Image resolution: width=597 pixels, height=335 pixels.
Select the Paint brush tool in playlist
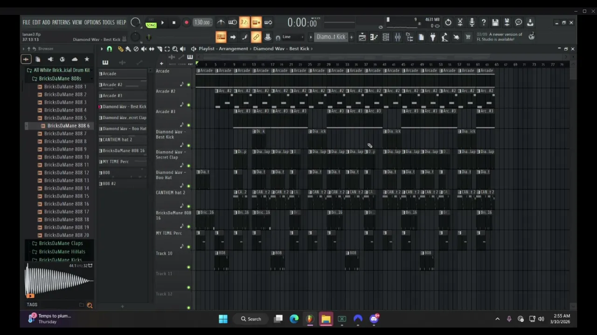128,49
